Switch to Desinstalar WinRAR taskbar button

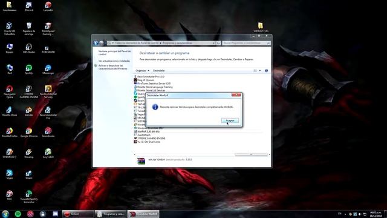click(x=143, y=214)
